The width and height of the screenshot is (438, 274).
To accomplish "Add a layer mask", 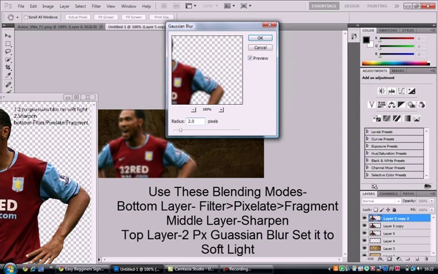I will tap(389, 259).
